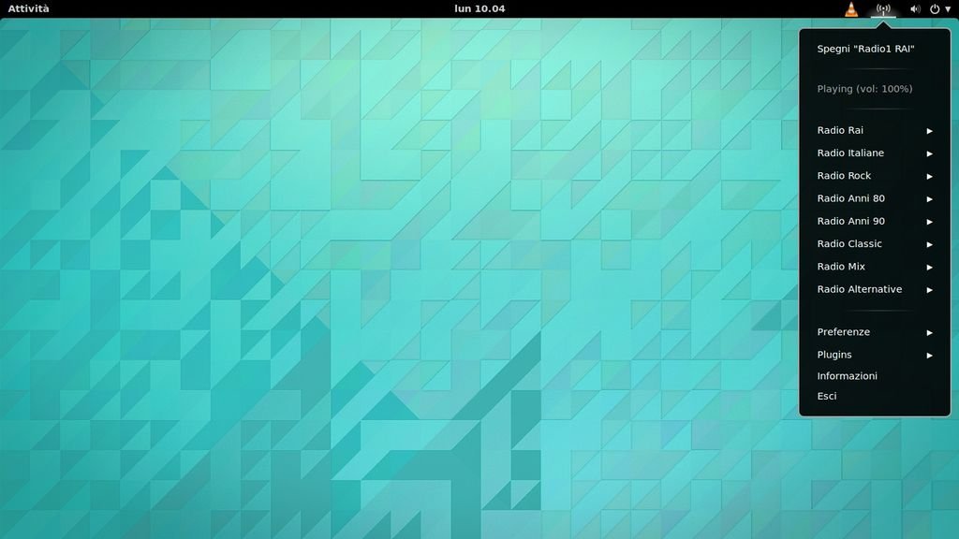Expand arrow next to Plugins
The height and width of the screenshot is (539, 959).
929,355
